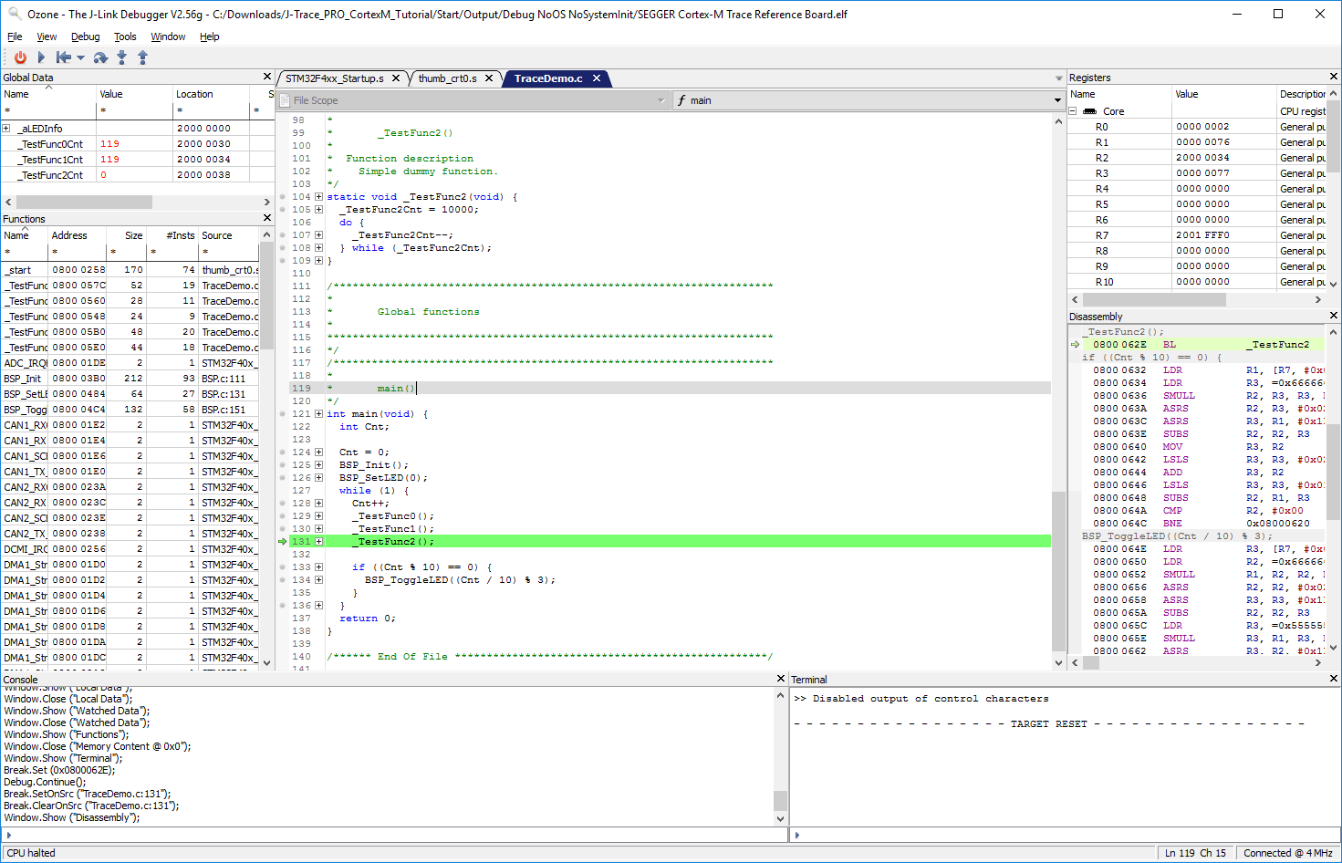The width and height of the screenshot is (1342, 863).
Task: Toggle breakpoint dot on source line 133
Action: (283, 567)
